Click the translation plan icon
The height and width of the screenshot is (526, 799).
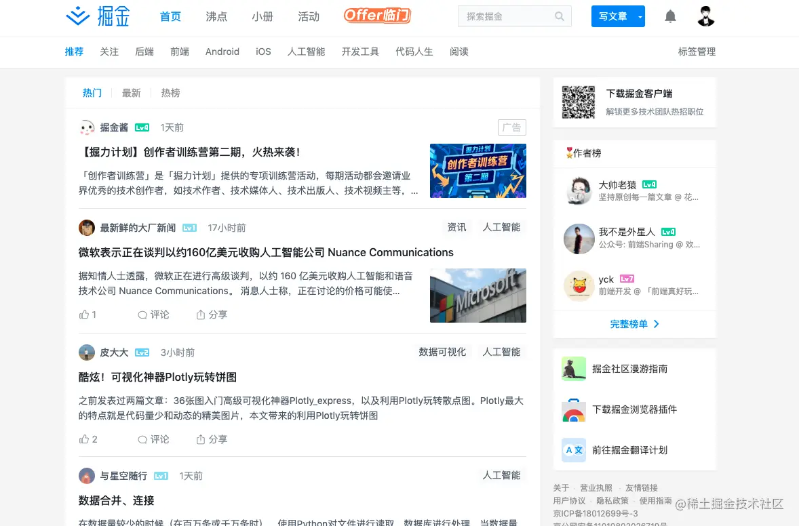pyautogui.click(x=574, y=450)
